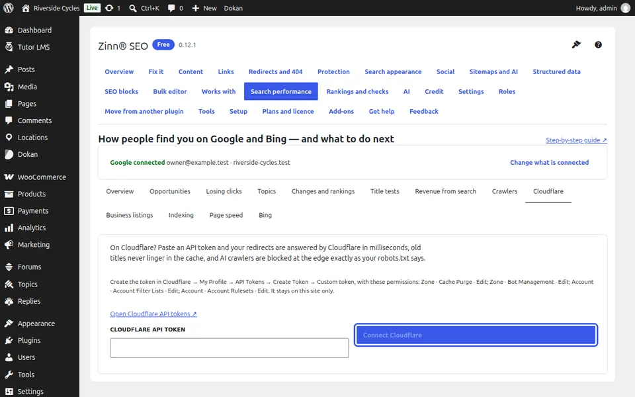The width and height of the screenshot is (635, 397).
Task: Open the updates icon in admin bar
Action: [x=109, y=8]
